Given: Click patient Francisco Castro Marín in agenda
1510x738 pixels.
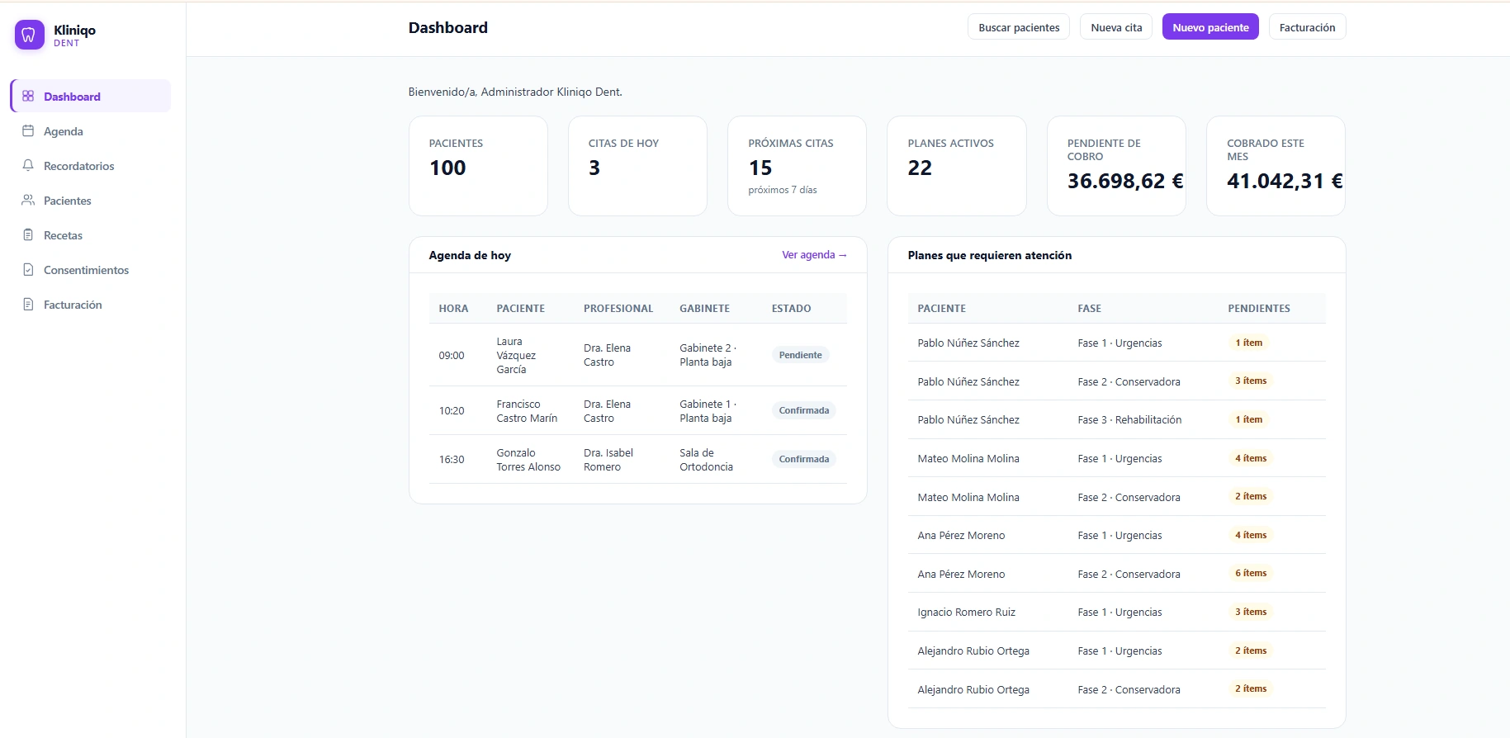Looking at the screenshot, I should [527, 411].
